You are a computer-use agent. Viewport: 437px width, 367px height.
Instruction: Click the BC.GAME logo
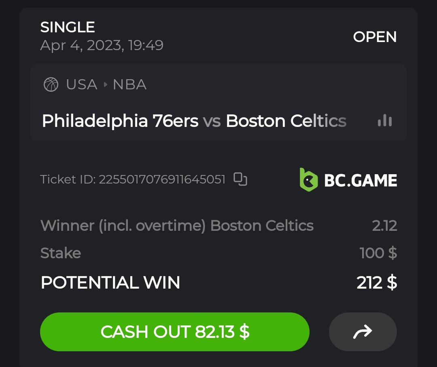pos(348,180)
